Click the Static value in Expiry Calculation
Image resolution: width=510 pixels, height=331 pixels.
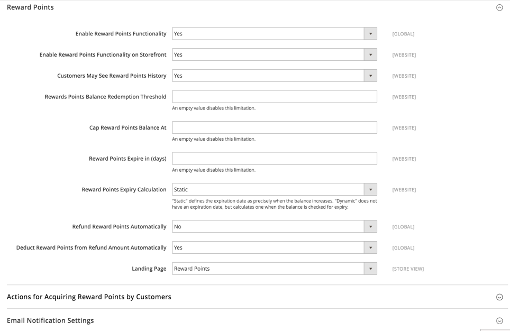tap(181, 190)
